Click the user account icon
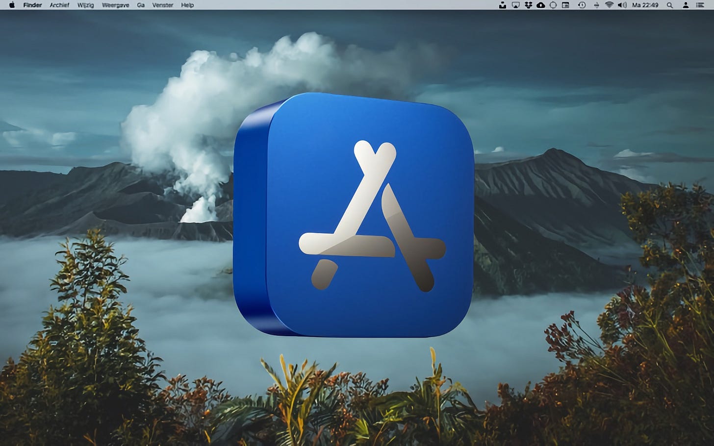The image size is (714, 446). click(686, 5)
